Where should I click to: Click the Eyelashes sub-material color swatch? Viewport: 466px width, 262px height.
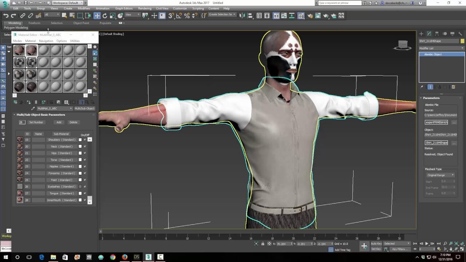click(80, 187)
